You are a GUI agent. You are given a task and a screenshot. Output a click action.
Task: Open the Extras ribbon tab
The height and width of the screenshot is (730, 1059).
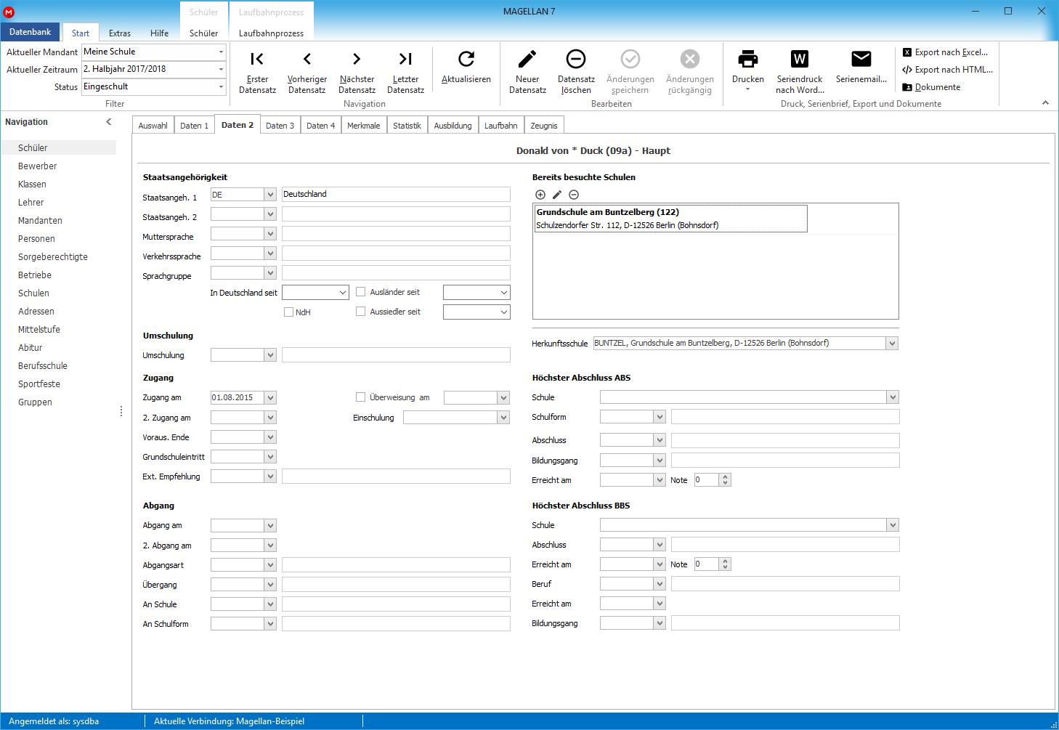[x=120, y=33]
